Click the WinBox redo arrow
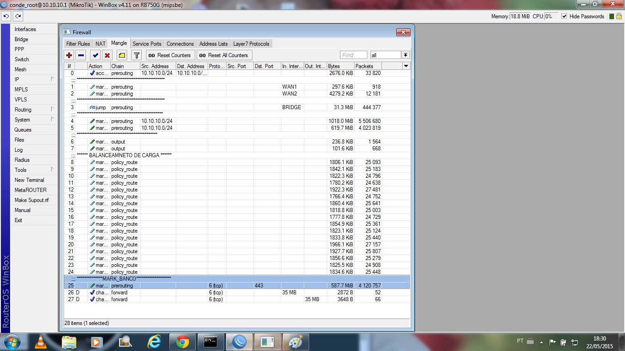625x351 pixels. [18, 16]
